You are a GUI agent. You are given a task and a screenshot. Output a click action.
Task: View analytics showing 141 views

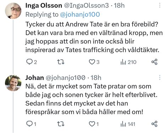click(x=128, y=124)
